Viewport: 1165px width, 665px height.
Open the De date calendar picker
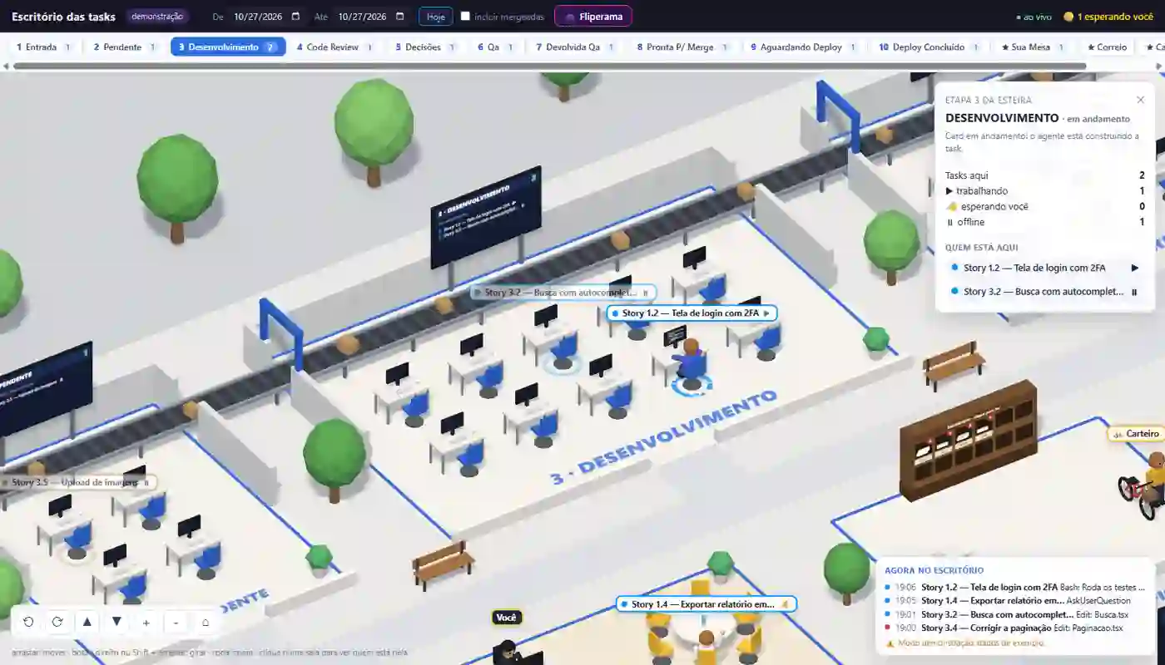(x=295, y=17)
